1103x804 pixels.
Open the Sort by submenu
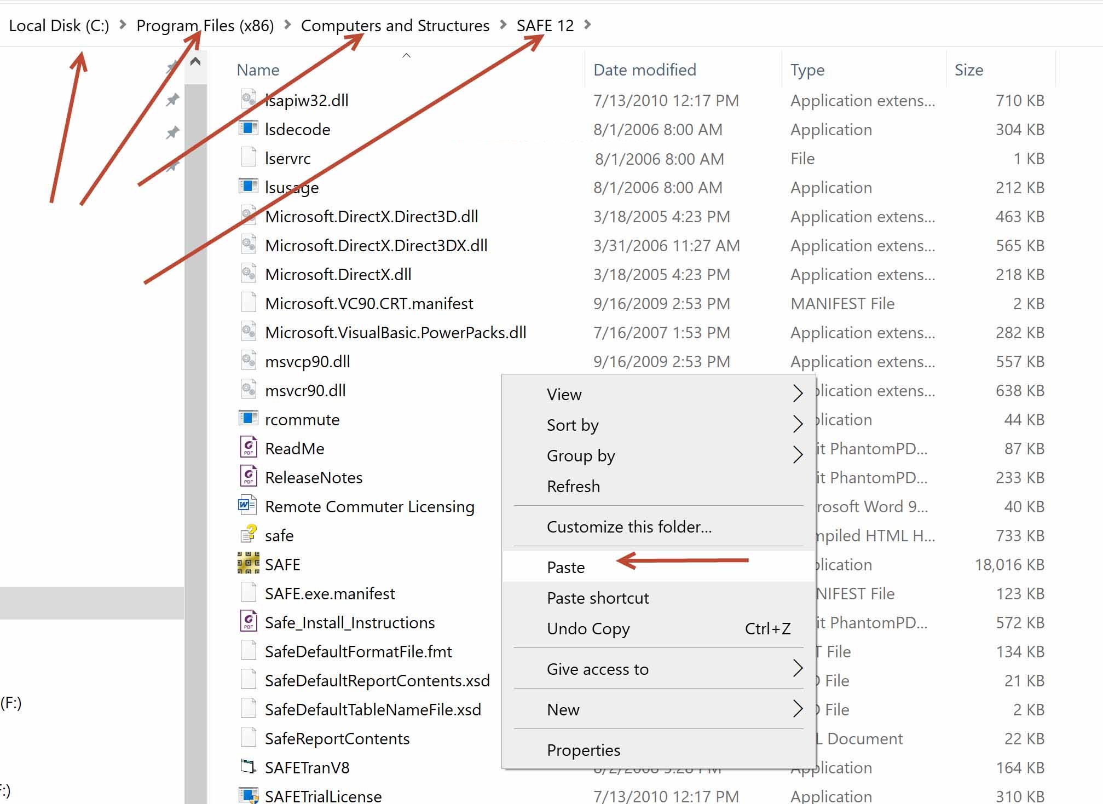(573, 425)
